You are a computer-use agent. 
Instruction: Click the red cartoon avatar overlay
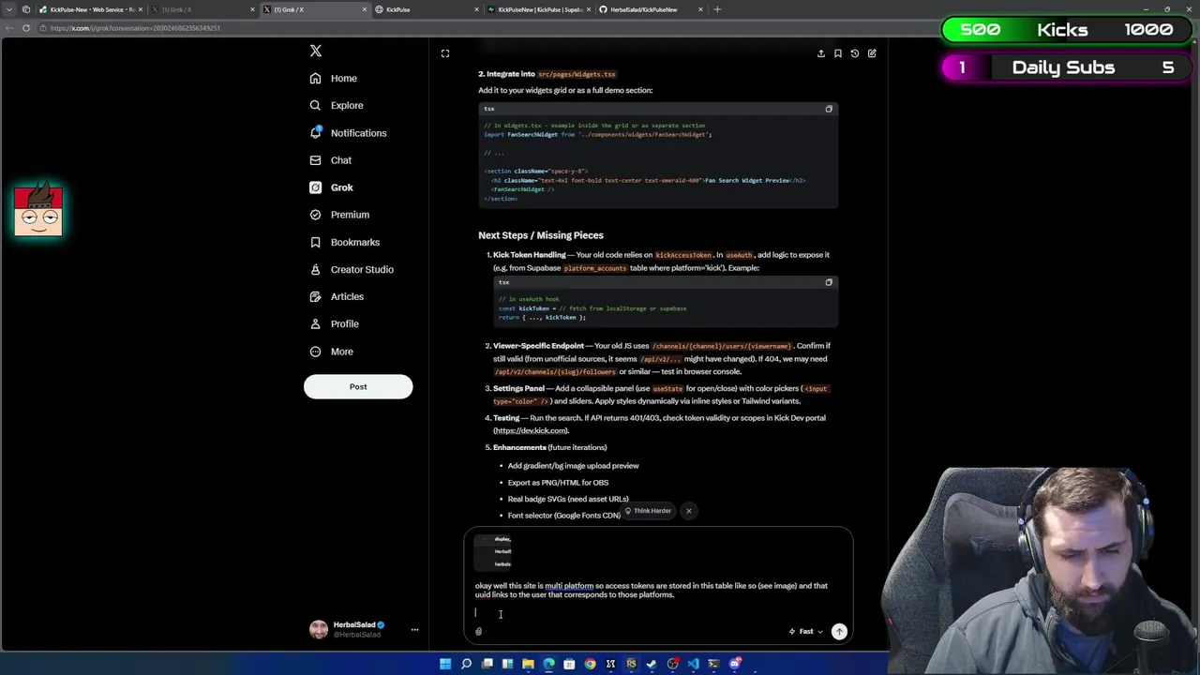pos(38,210)
